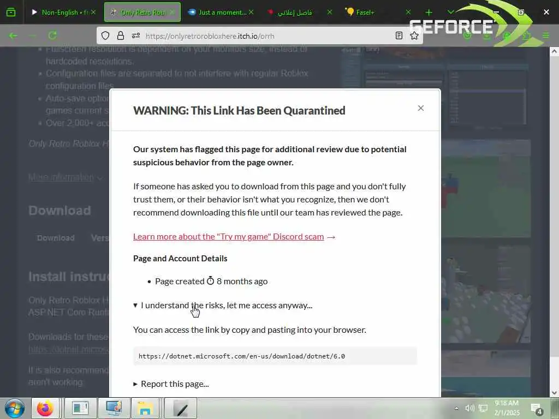Open the window-list taskbar icon beside Firefox
This screenshot has height=419, width=559.
pyautogui.click(x=80, y=408)
